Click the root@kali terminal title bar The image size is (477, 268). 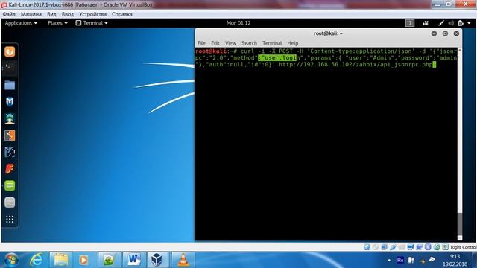pos(328,33)
